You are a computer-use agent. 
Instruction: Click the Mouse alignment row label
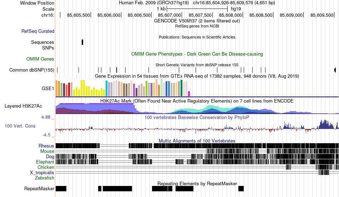point(47,151)
